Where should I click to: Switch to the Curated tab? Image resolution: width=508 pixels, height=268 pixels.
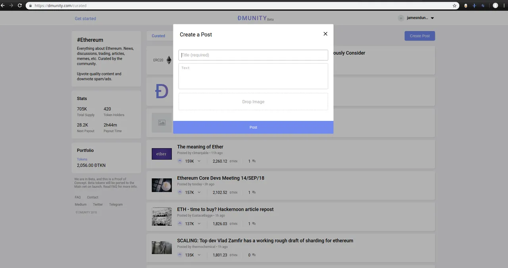click(x=158, y=36)
